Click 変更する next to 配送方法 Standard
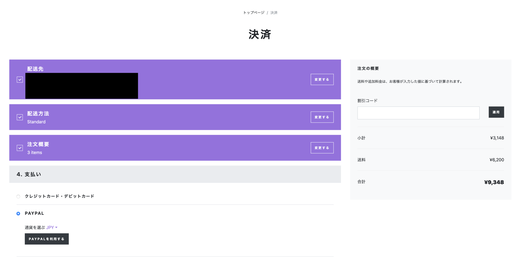The image size is (521, 257). tap(322, 117)
